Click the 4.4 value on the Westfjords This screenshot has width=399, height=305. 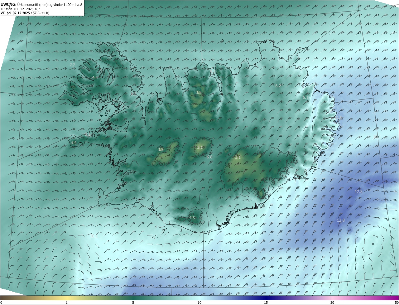95,77
